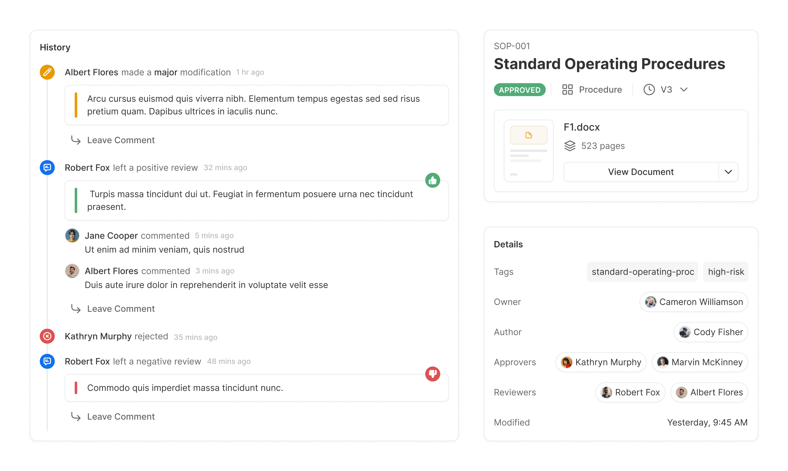Click the layers icon next to 523 pages

click(x=569, y=146)
